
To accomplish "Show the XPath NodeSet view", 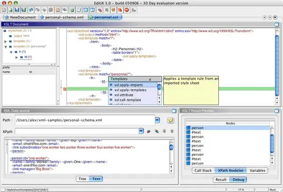I will click(x=231, y=170).
